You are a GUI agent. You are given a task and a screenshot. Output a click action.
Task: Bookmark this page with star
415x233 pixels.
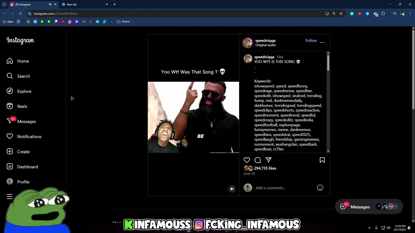point(341,14)
